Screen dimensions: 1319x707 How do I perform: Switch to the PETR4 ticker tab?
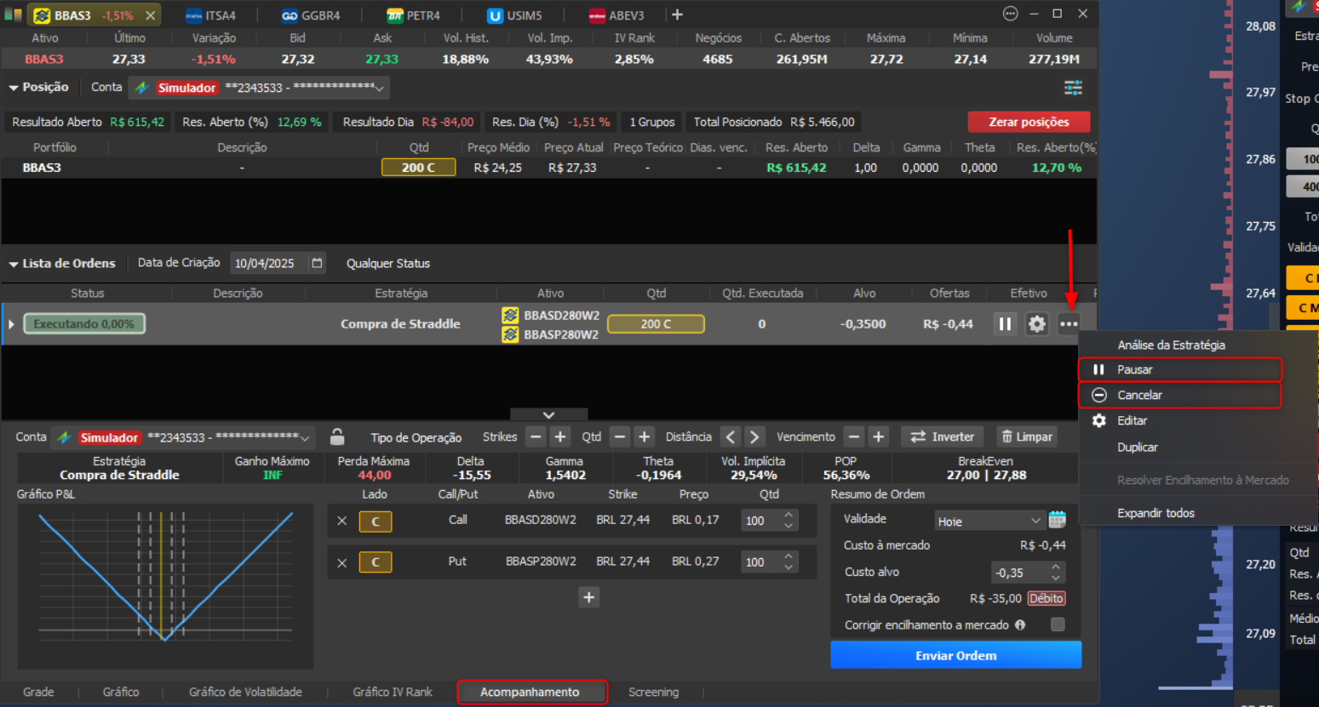(413, 15)
